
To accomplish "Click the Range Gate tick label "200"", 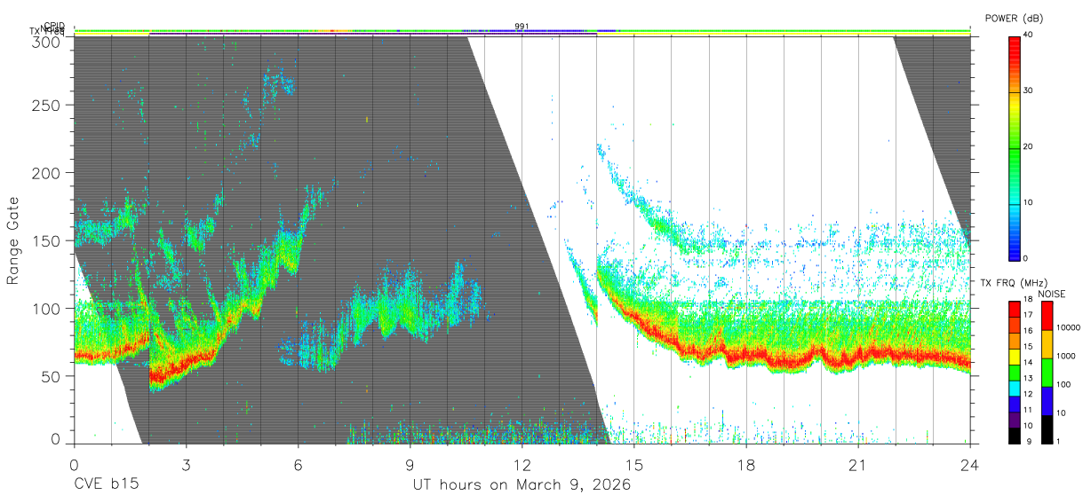I will tap(47, 173).
